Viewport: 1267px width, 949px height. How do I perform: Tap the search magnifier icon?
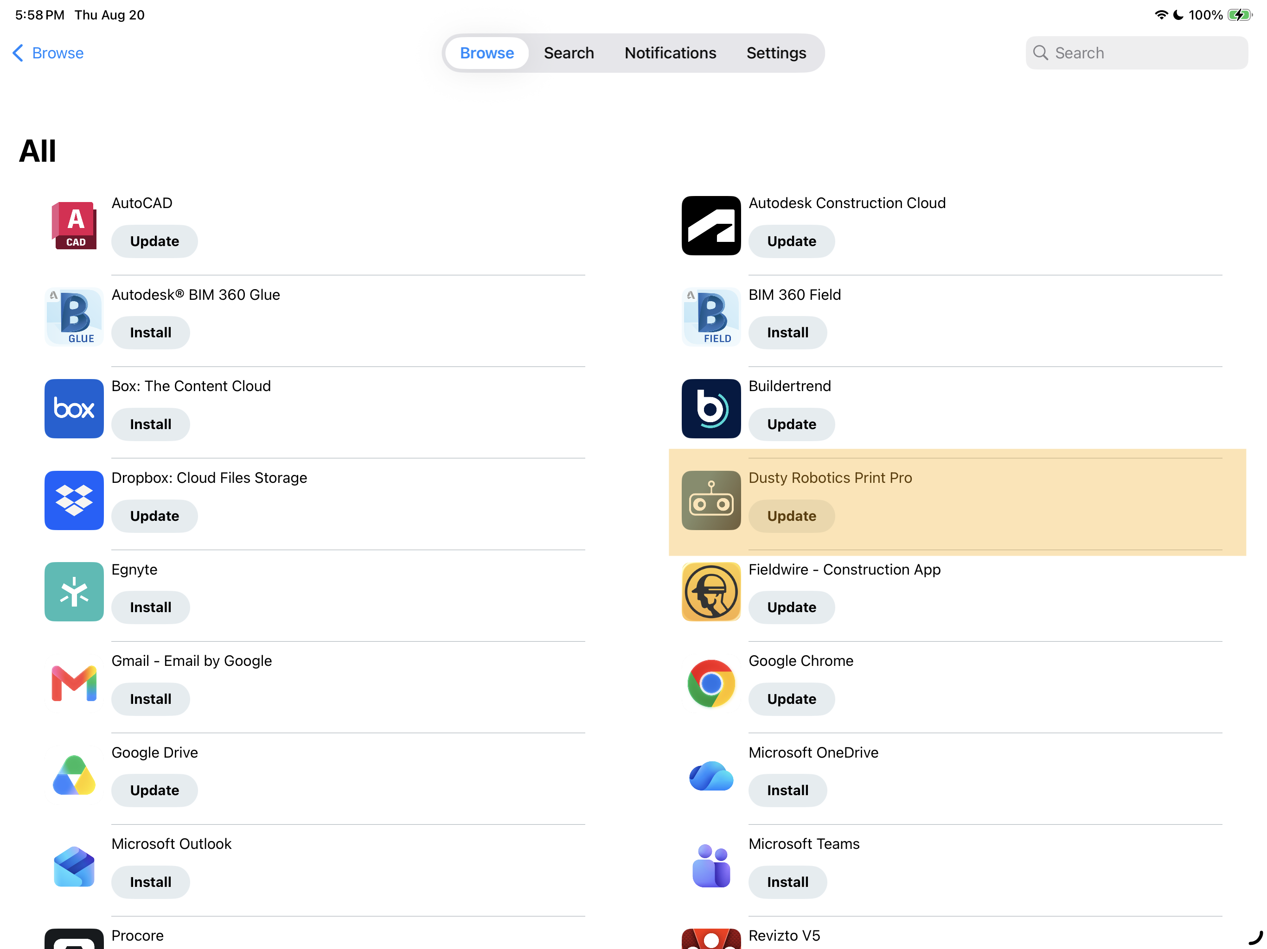(x=1040, y=53)
